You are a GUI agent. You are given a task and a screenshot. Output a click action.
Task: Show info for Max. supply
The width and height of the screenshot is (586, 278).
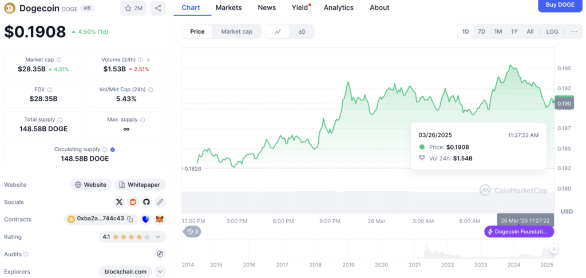(142, 120)
